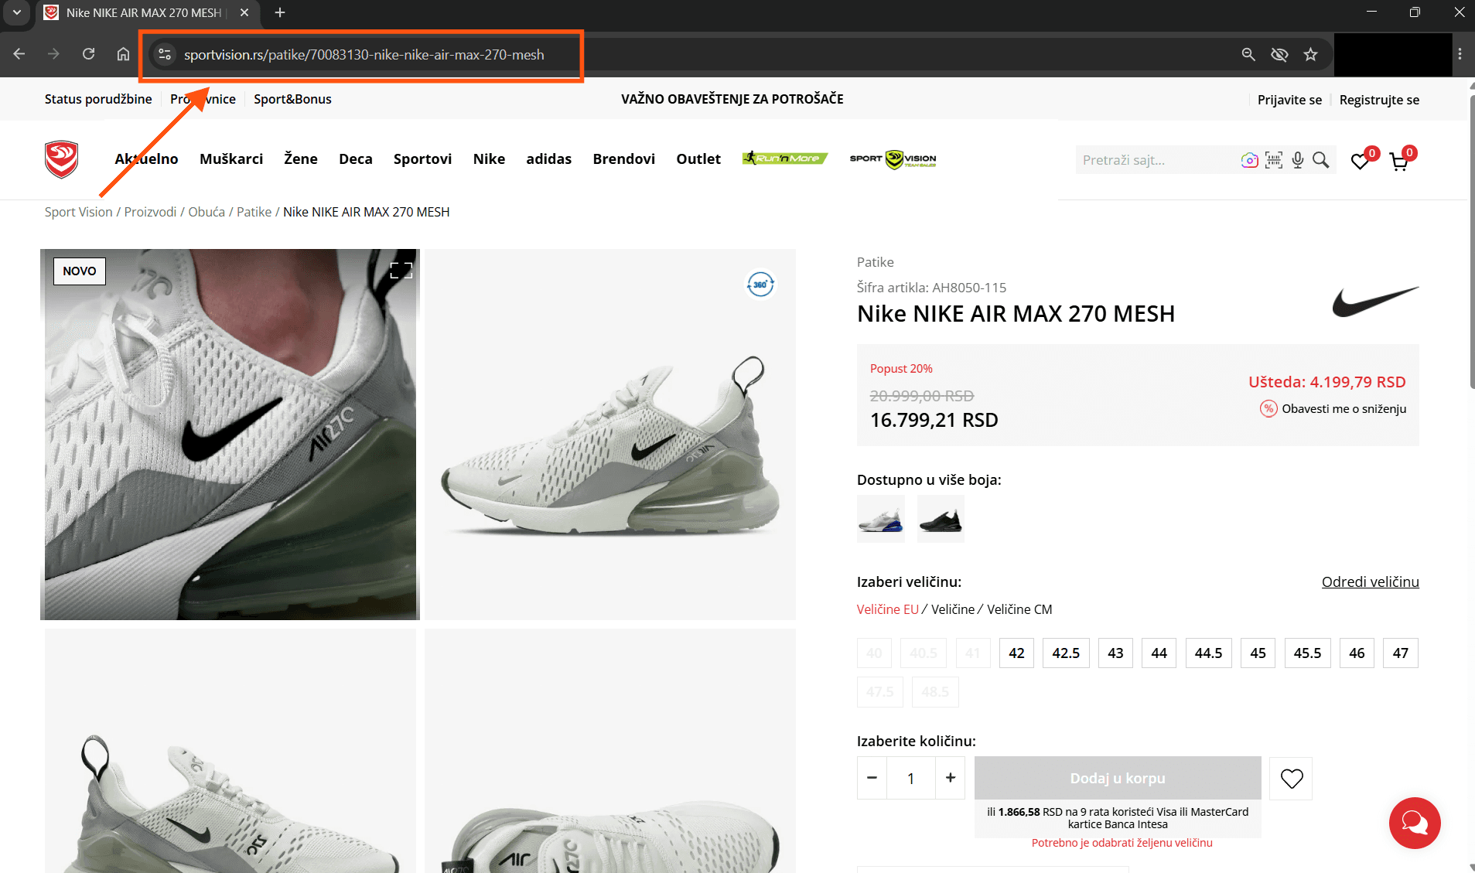Select size 43
The image size is (1475, 873).
1115,653
